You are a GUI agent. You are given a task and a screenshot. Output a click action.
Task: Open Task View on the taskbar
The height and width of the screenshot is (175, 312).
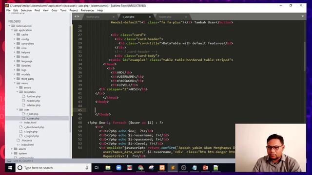point(97,168)
